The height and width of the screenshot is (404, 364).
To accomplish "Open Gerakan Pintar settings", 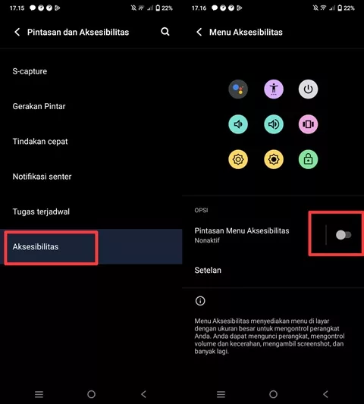I will (x=91, y=106).
